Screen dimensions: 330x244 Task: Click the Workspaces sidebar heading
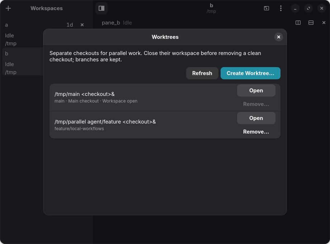tap(47, 8)
